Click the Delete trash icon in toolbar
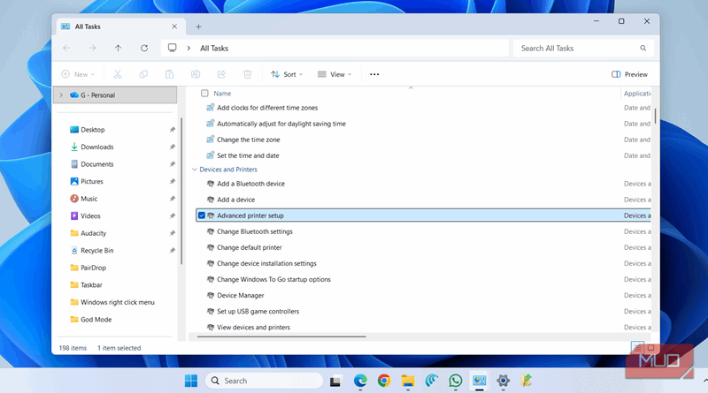Image resolution: width=708 pixels, height=393 pixels. click(x=248, y=75)
